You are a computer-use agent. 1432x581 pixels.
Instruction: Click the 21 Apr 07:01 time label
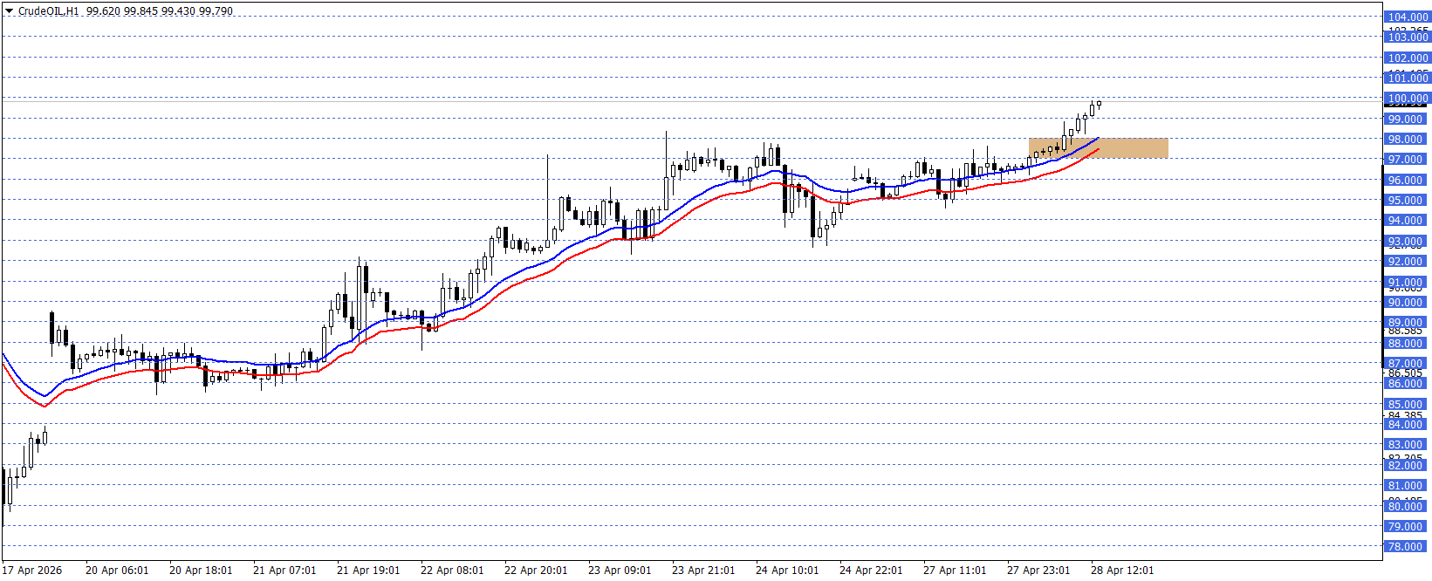coord(284,571)
